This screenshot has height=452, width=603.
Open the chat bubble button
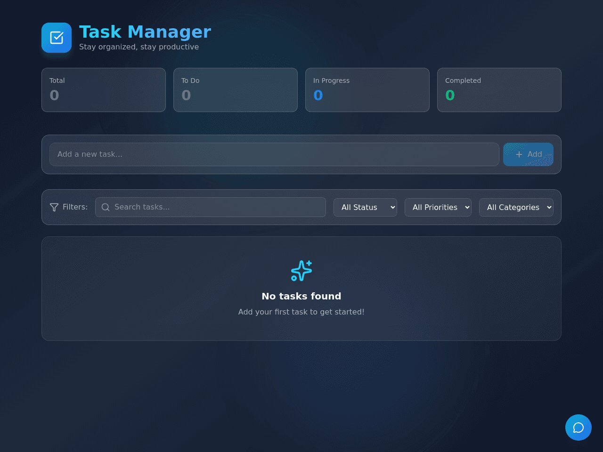[x=579, y=428]
